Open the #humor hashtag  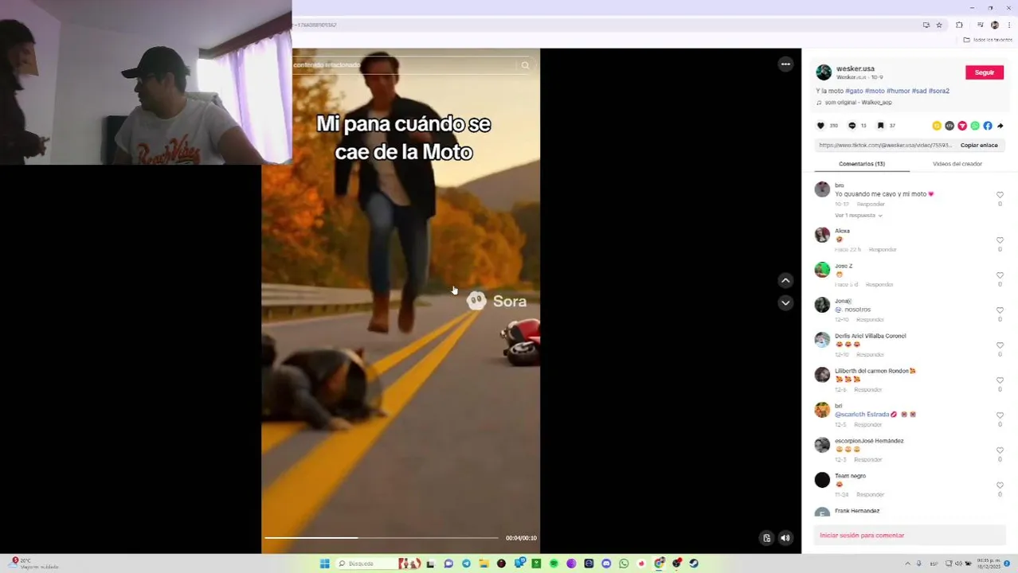(x=899, y=91)
